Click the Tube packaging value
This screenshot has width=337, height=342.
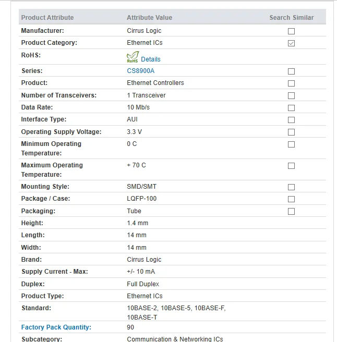(134, 211)
